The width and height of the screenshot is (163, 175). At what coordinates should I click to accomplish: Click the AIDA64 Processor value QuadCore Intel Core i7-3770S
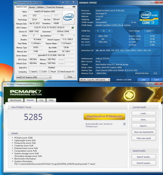pos(116,10)
